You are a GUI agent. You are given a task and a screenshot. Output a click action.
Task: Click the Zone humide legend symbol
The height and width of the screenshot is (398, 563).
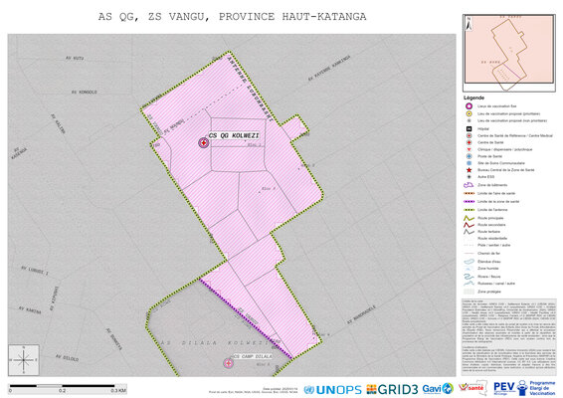pos(469,269)
